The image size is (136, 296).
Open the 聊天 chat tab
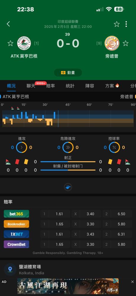pos(31,86)
